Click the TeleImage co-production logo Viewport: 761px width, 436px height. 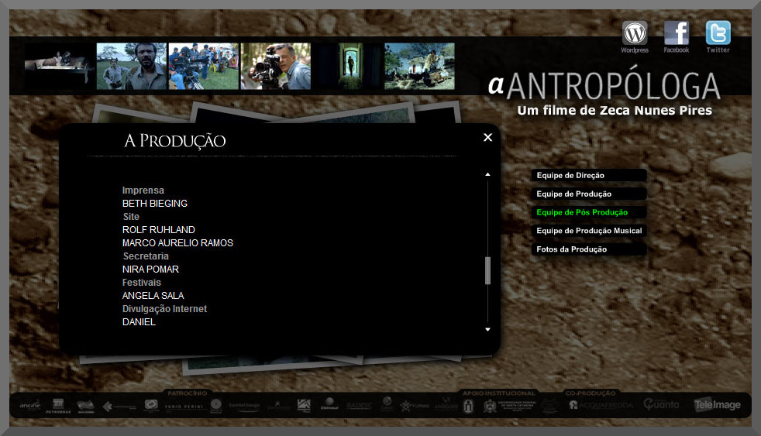718,405
